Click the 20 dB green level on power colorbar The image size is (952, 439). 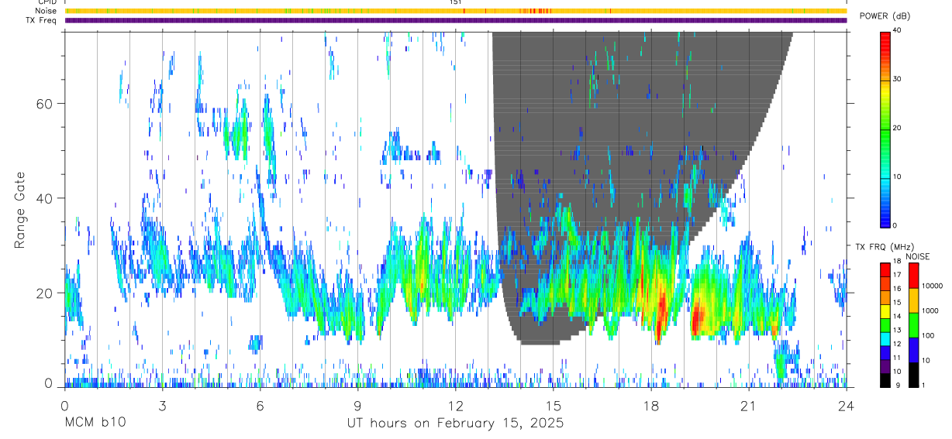click(885, 129)
